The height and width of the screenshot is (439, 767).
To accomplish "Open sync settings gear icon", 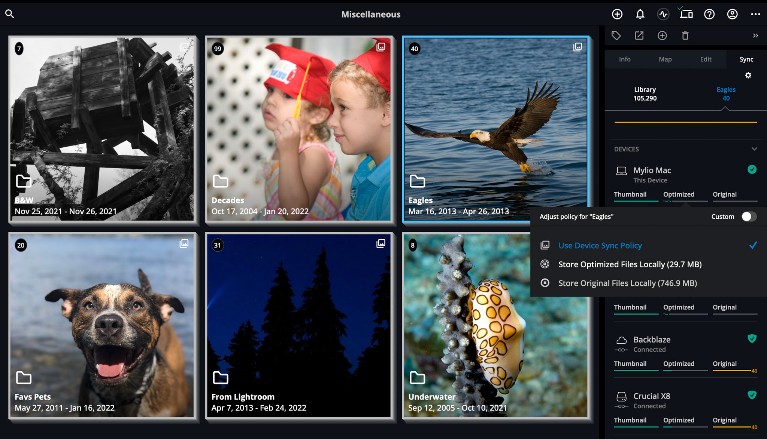I will click(x=748, y=75).
